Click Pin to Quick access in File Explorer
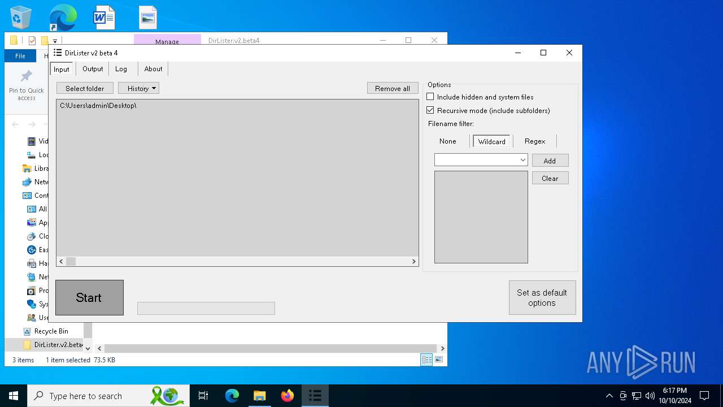 coord(26,86)
